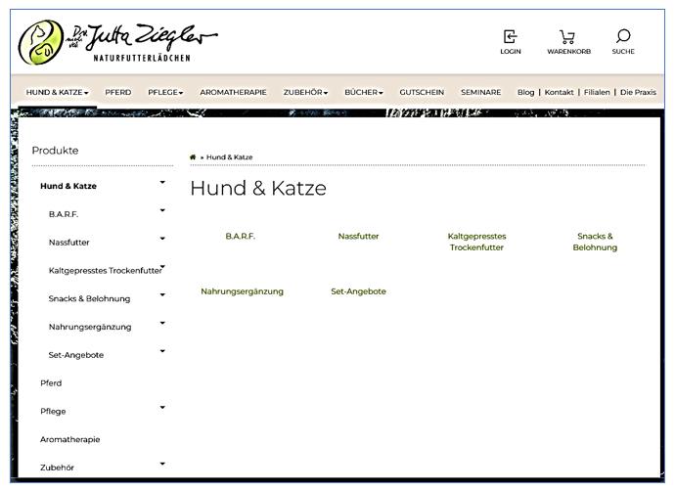Open the Nahrungsergänzung category in main content
675x490 pixels.
[242, 291]
